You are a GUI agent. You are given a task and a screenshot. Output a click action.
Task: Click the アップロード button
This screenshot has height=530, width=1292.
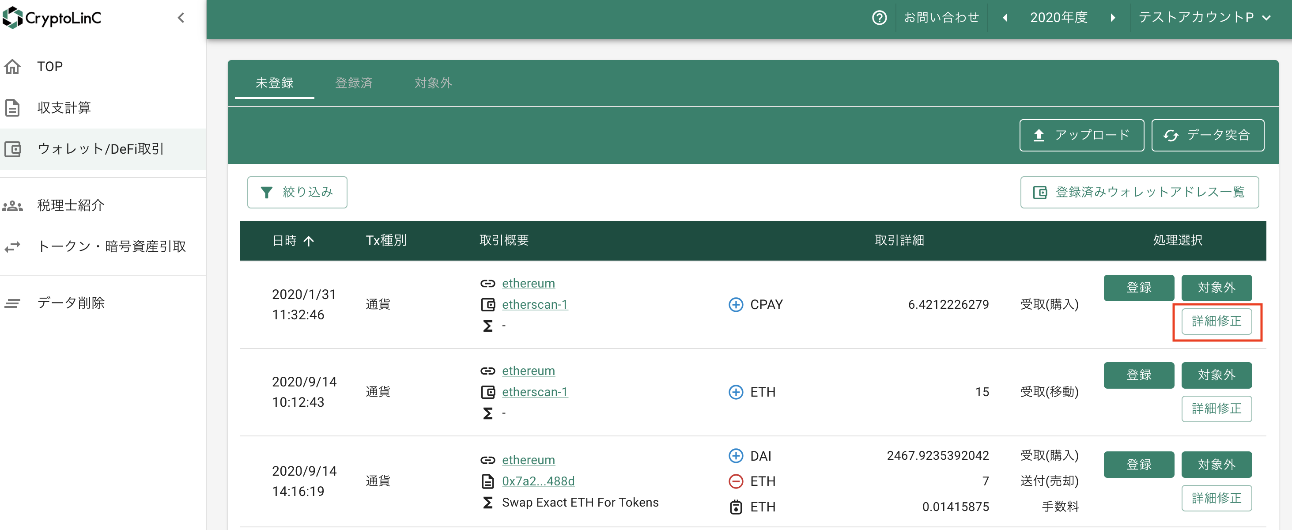tap(1081, 135)
